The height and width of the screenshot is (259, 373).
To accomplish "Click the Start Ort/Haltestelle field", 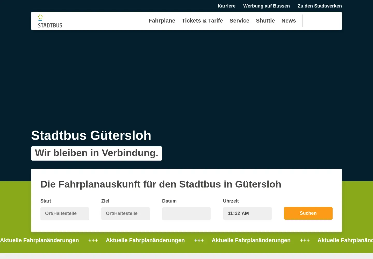I will tap(65, 213).
